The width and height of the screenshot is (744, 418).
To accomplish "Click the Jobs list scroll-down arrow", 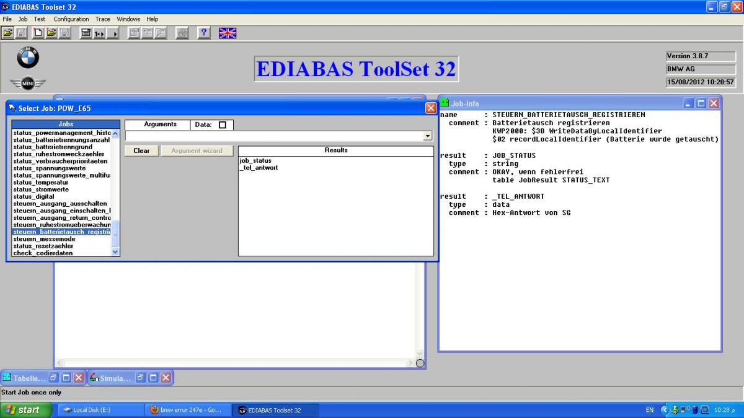I will point(115,252).
